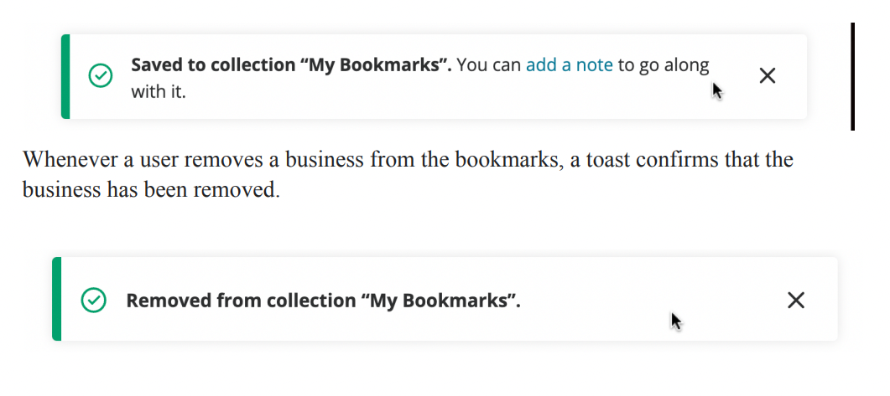Click the mouse pointer graphic in Saved toast
The image size is (890, 396).
click(x=717, y=90)
